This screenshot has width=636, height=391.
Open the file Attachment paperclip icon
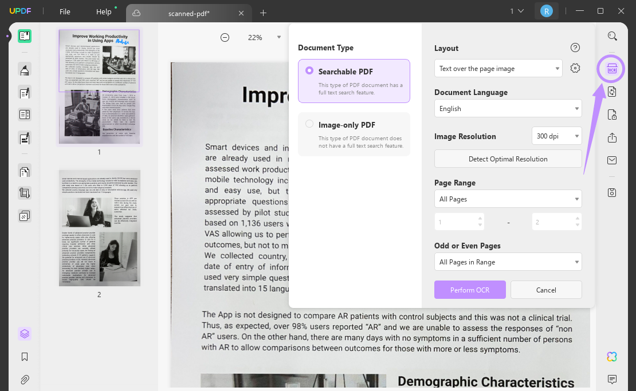tap(24, 380)
